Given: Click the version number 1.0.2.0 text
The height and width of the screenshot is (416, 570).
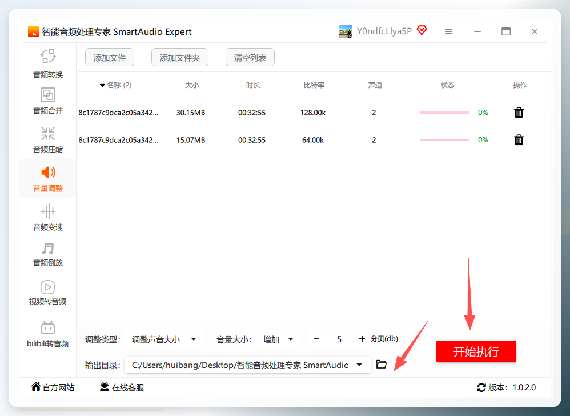Looking at the screenshot, I should point(524,387).
